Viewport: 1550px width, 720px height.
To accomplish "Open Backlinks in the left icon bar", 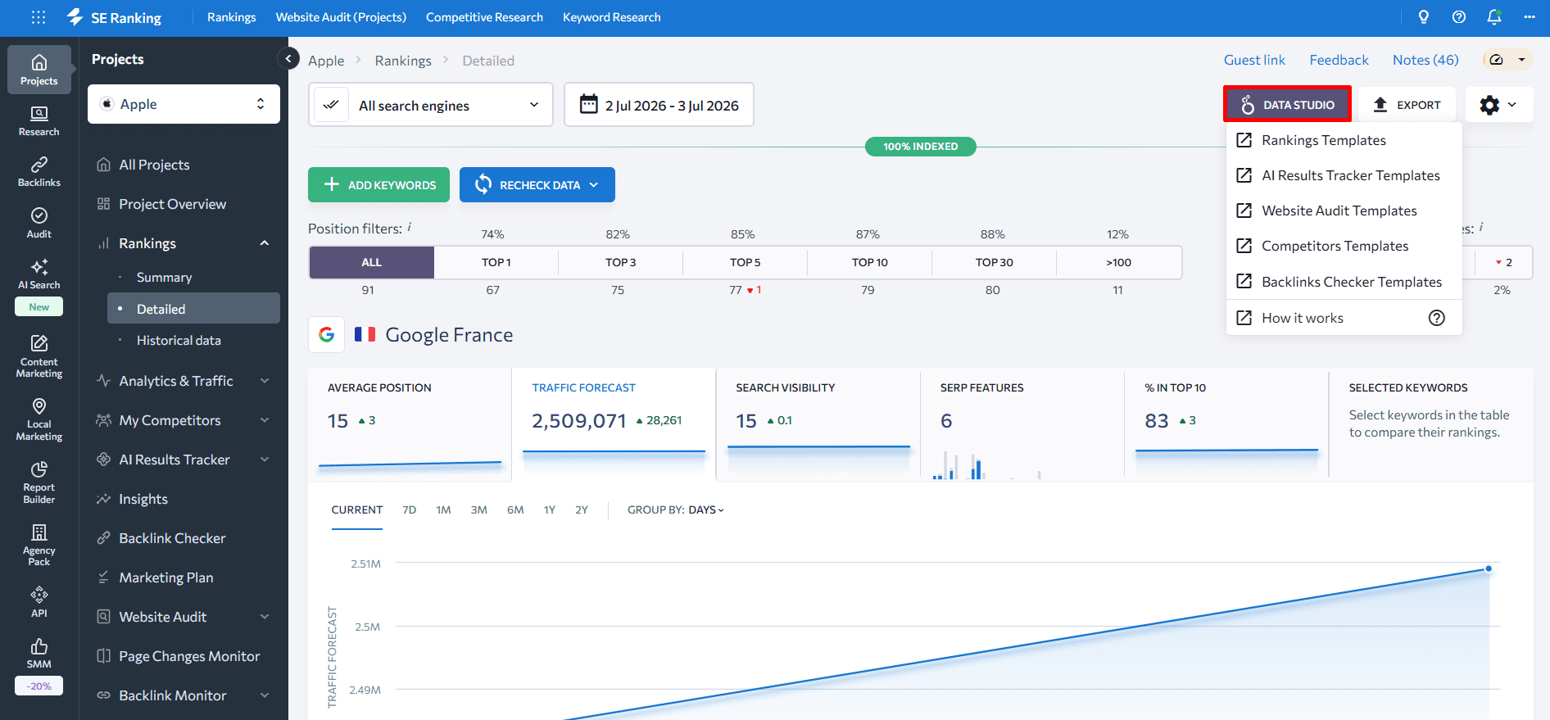I will [x=39, y=172].
